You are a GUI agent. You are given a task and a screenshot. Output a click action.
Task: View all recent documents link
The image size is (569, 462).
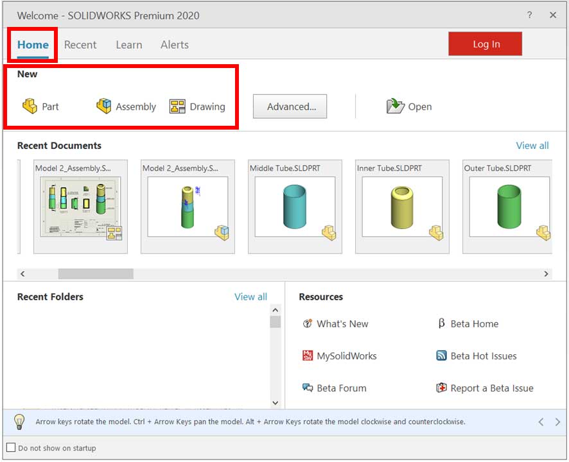point(532,146)
